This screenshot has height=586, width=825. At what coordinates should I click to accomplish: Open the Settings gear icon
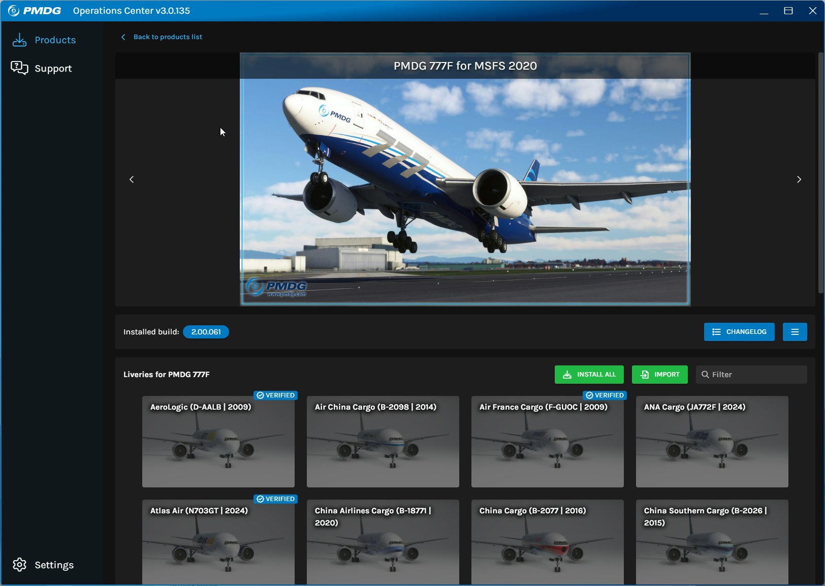pos(19,565)
